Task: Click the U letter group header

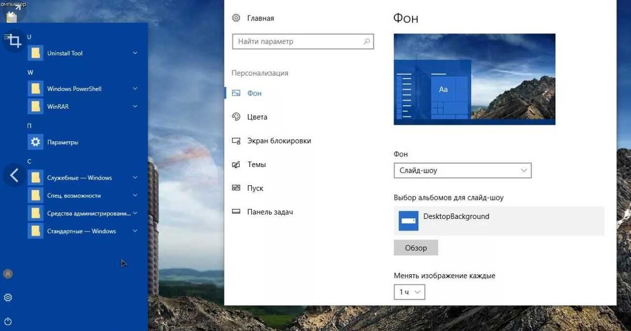Action: [x=29, y=37]
